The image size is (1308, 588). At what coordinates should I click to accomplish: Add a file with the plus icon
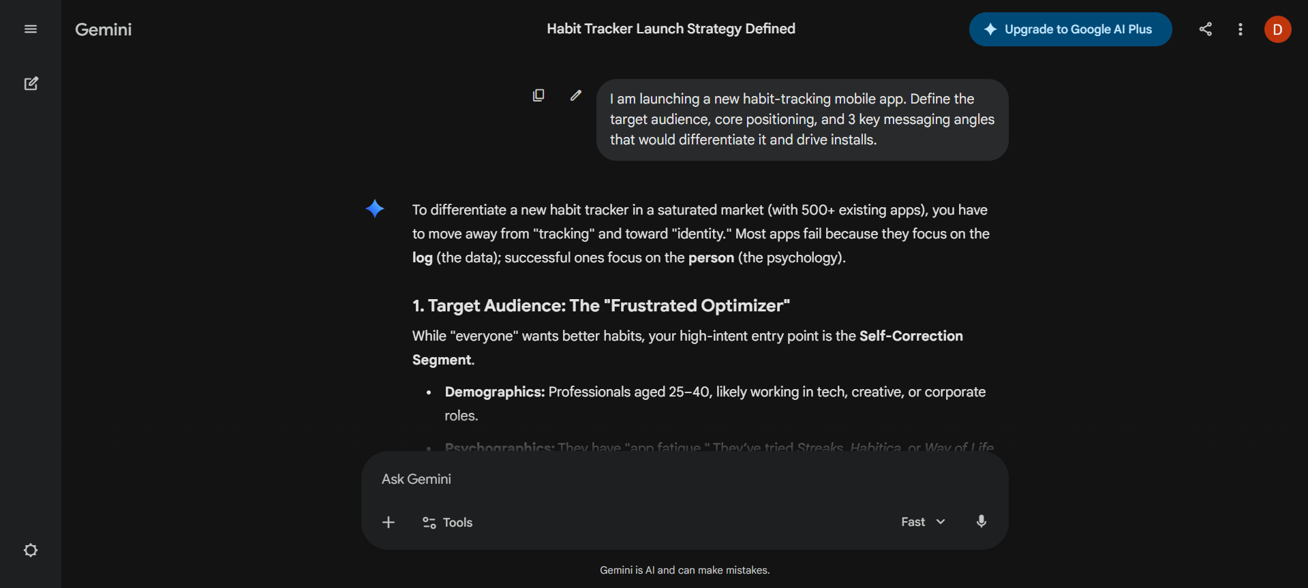coord(389,523)
